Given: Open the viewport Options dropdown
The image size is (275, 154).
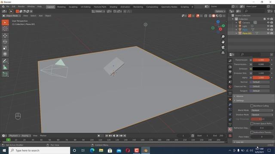Looking at the screenshot, I should click(x=220, y=12).
